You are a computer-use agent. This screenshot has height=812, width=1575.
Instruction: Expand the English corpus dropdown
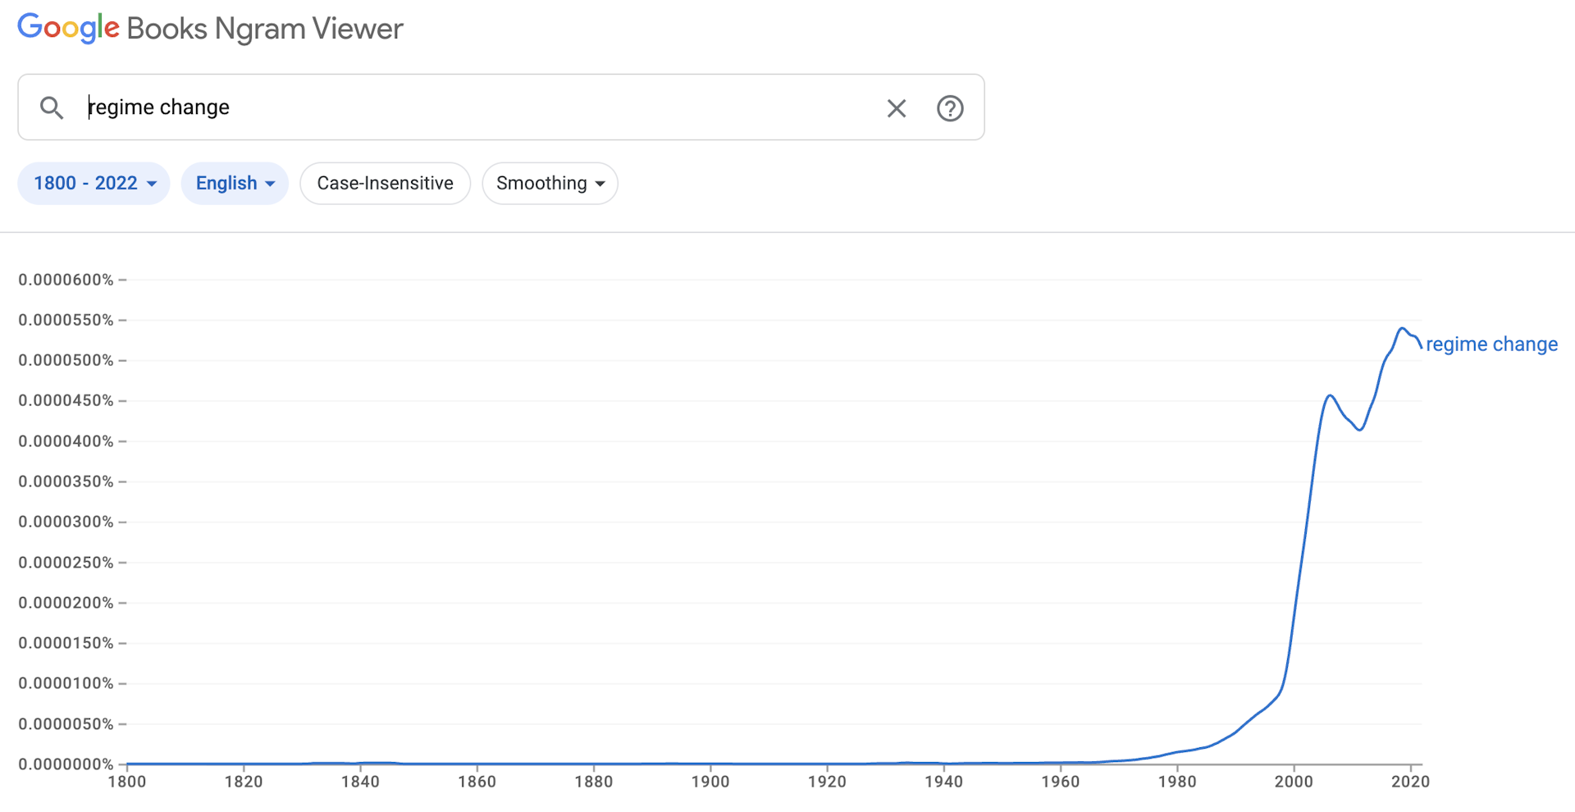(x=235, y=183)
